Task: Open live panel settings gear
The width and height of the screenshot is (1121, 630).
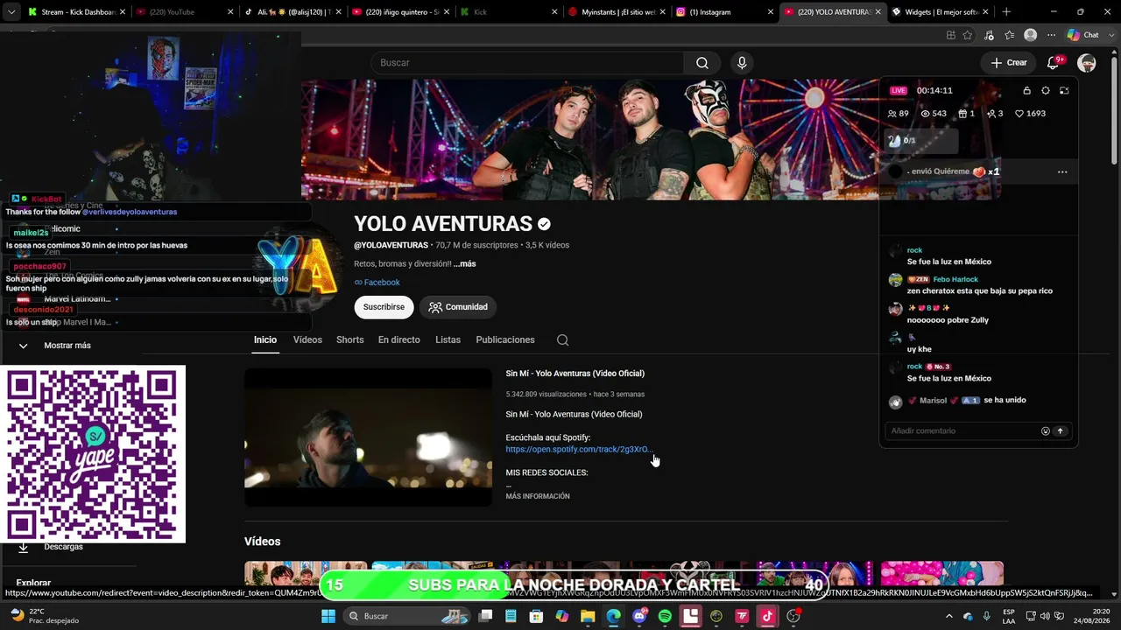Action: tap(1046, 90)
